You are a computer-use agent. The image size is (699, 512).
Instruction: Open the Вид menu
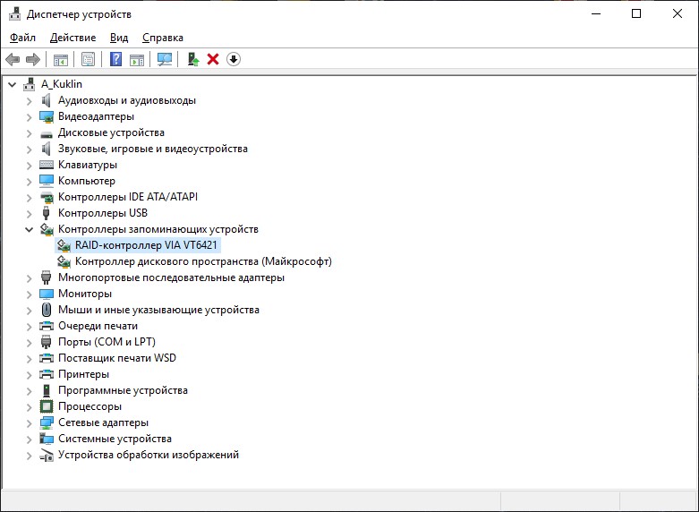pos(119,38)
